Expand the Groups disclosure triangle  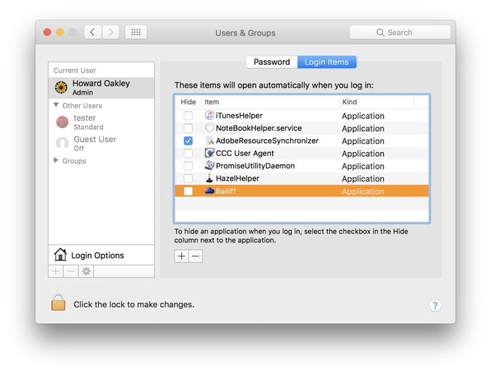tap(56, 161)
